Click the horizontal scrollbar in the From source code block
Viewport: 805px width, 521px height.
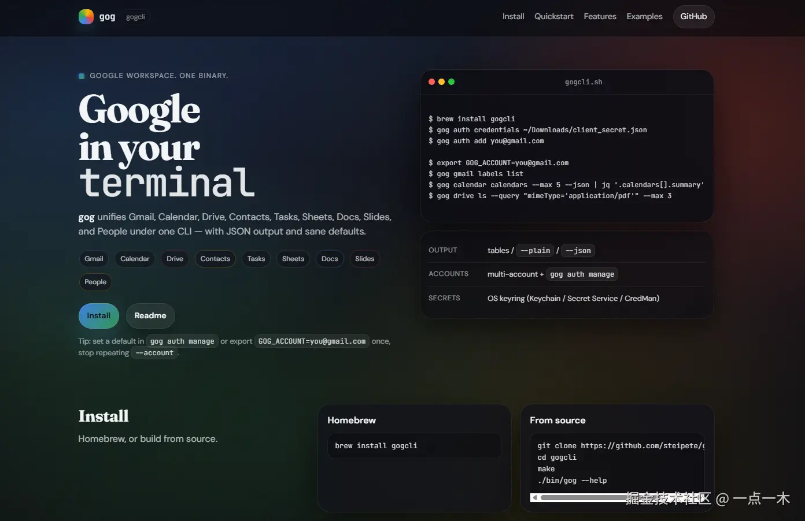(x=617, y=498)
